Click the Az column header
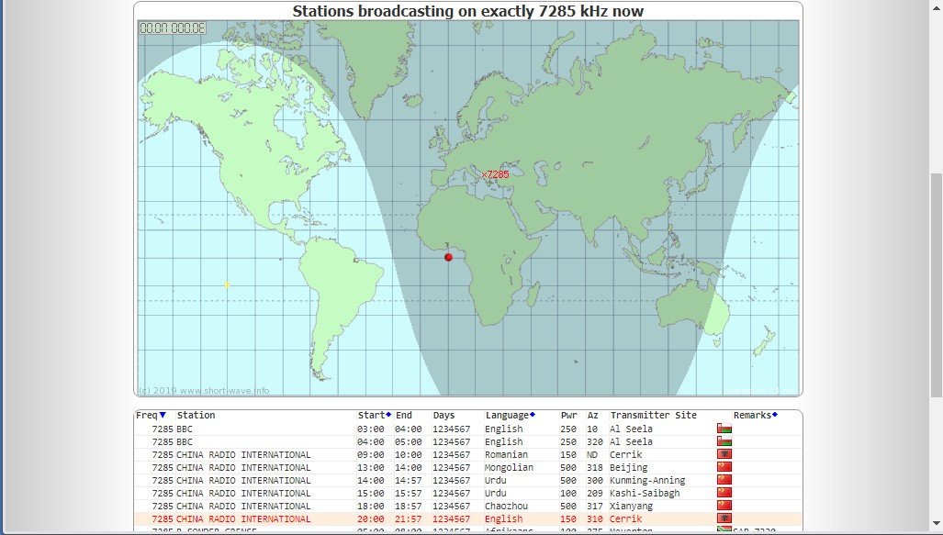The height and width of the screenshot is (535, 943). click(593, 416)
